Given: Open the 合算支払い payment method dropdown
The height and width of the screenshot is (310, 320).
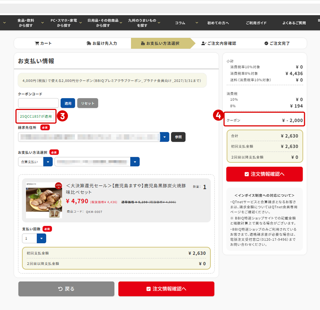Looking at the screenshot, I should point(48,162).
